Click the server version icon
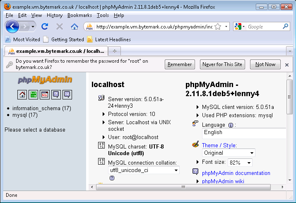The height and width of the screenshot is (203, 296). 101,98
